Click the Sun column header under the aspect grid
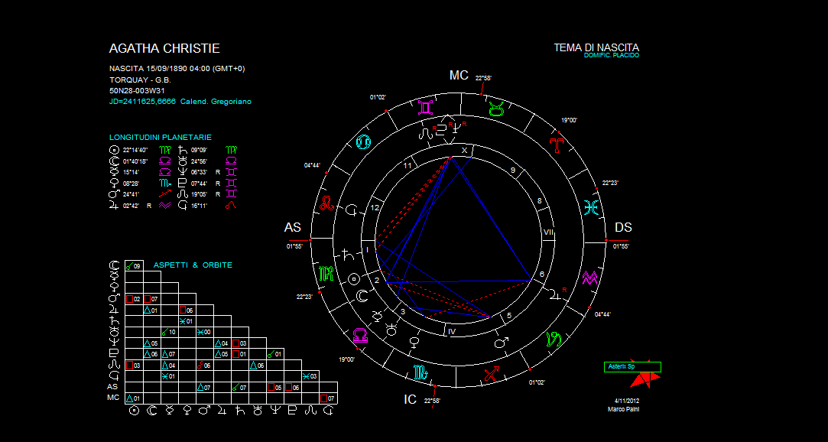This screenshot has height=442, width=828. coord(134,411)
